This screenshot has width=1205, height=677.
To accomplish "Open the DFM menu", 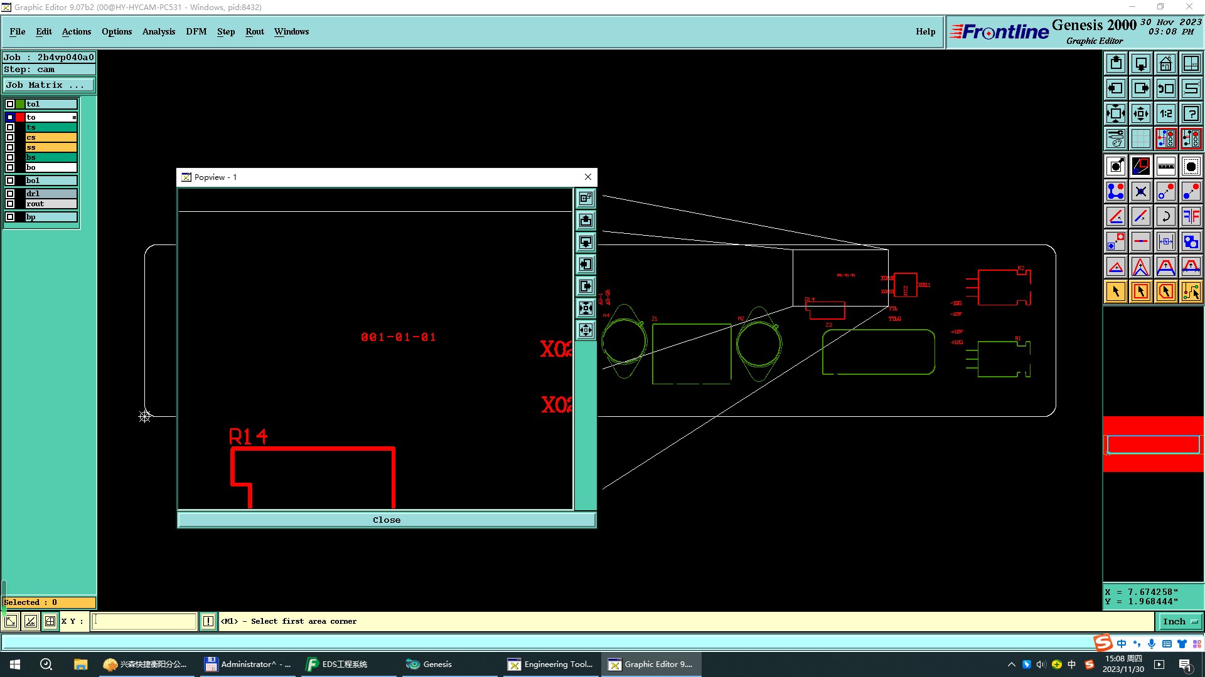I will [196, 31].
